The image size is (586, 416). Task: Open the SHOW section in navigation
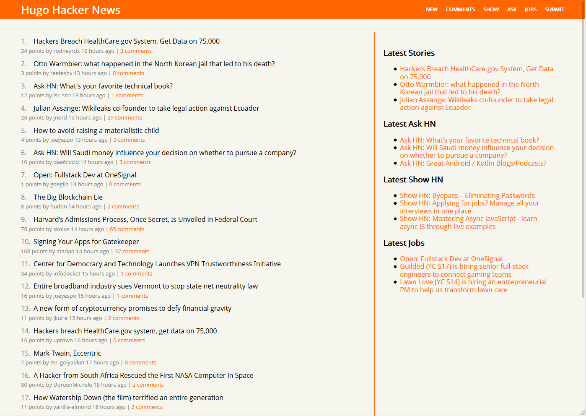point(490,10)
